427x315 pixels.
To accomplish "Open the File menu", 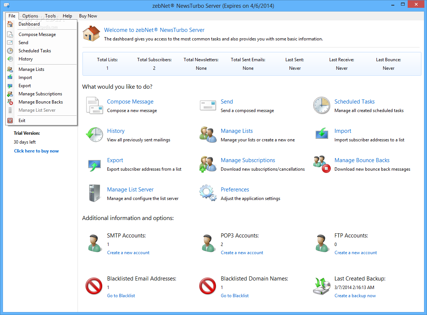I will coord(12,16).
